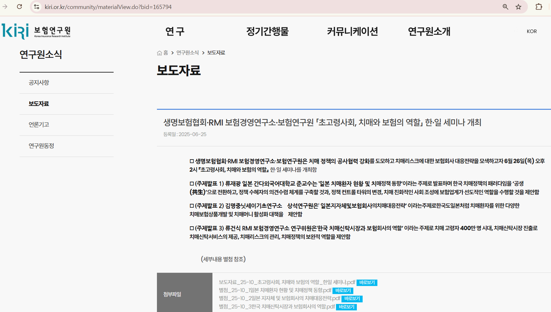Open the browser extensions icon
Image resolution: width=551 pixels, height=312 pixels.
coord(539,6)
